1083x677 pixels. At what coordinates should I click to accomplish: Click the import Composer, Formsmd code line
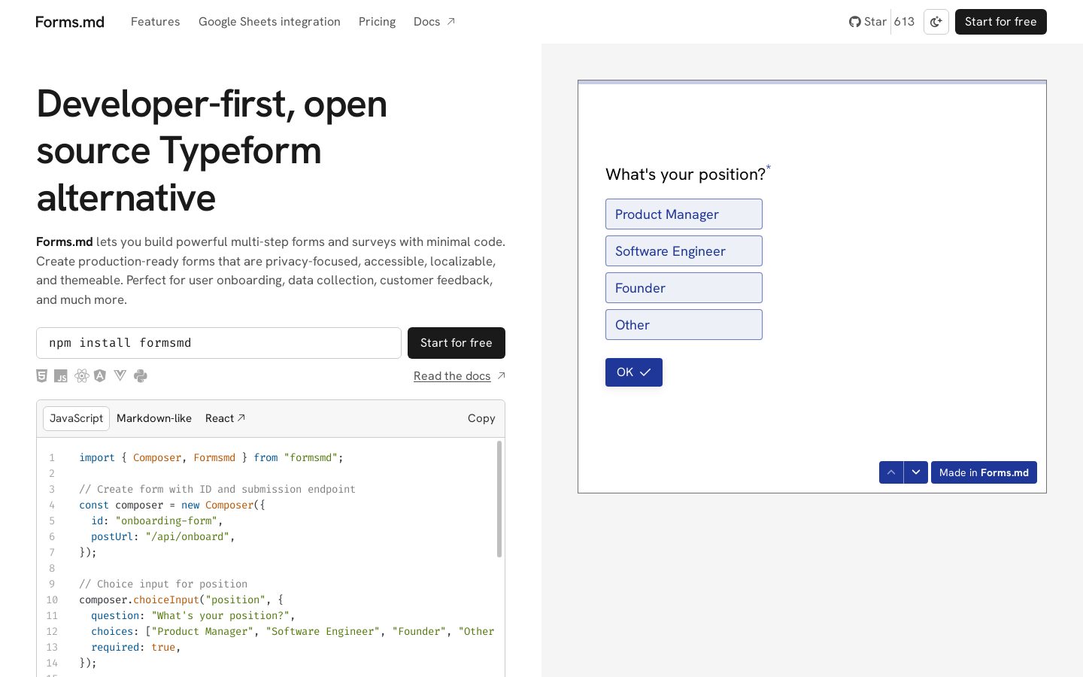211,457
